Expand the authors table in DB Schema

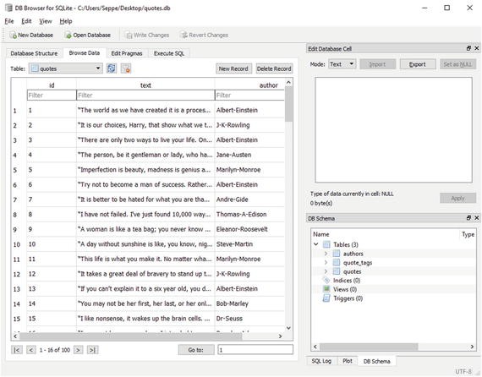click(x=326, y=254)
